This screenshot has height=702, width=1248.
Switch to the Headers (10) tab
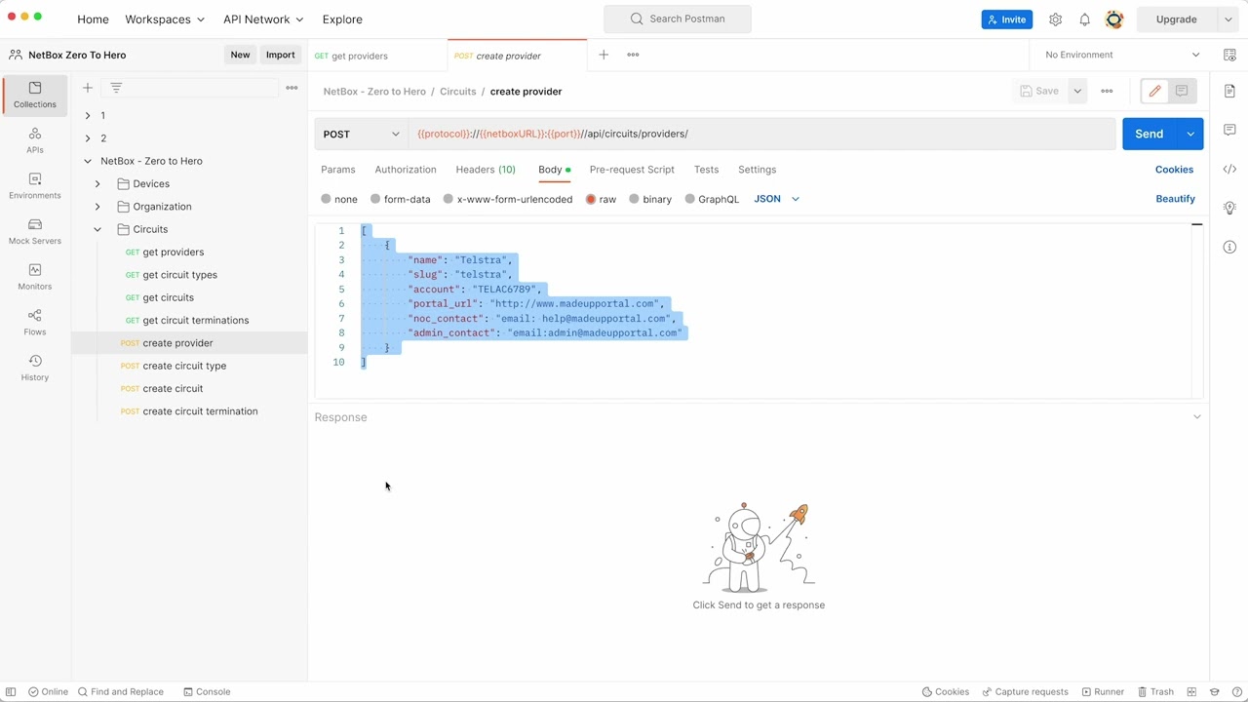pyautogui.click(x=486, y=170)
